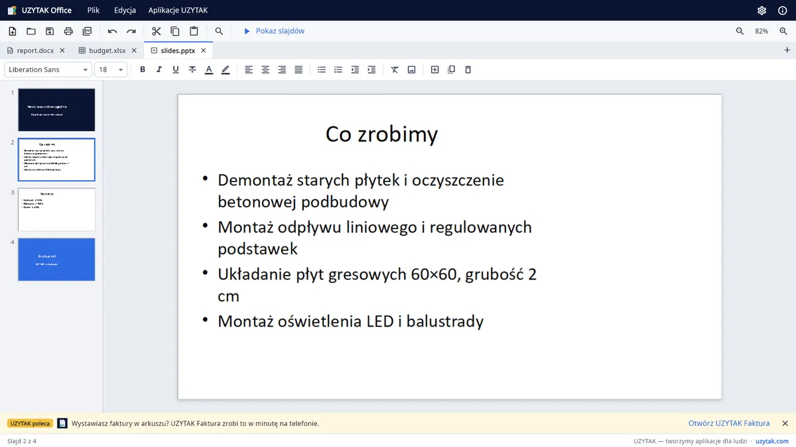Cut the selection with the scissors icon
796x447 pixels.
click(157, 31)
